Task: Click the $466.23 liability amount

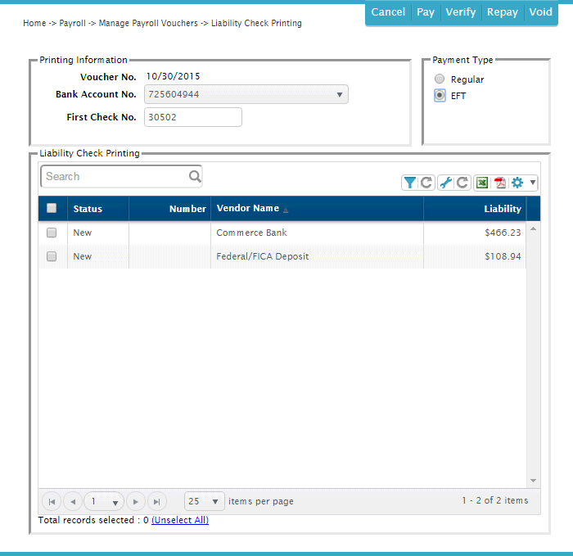Action: pos(503,233)
